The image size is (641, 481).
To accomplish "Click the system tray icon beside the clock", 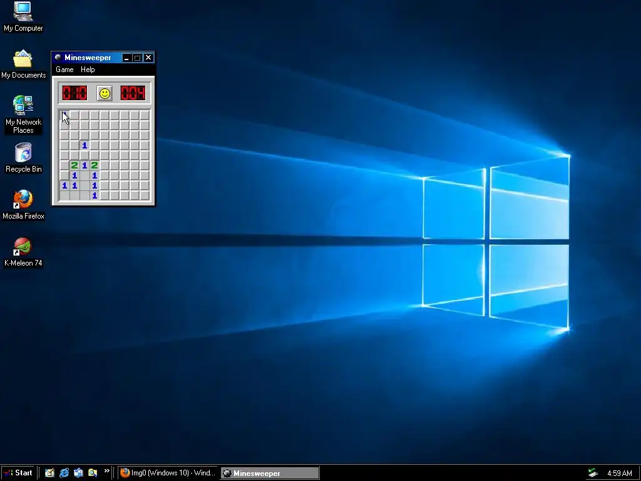I will point(593,473).
